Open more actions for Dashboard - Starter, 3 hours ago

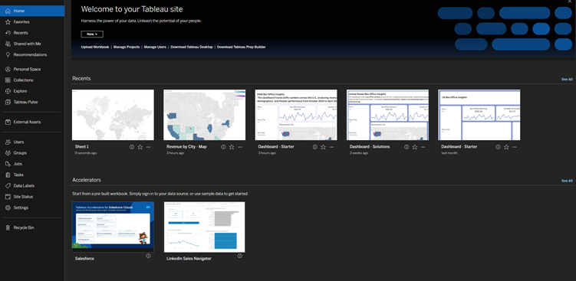[x=331, y=147]
